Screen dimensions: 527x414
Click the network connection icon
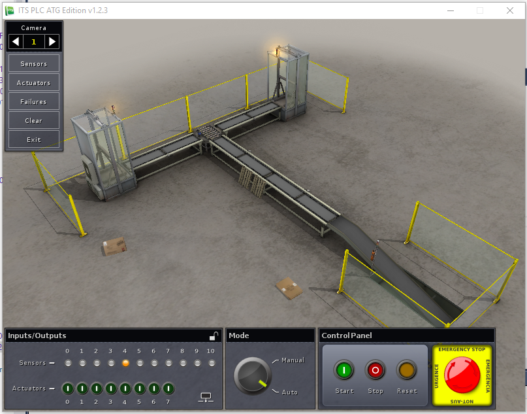click(206, 396)
